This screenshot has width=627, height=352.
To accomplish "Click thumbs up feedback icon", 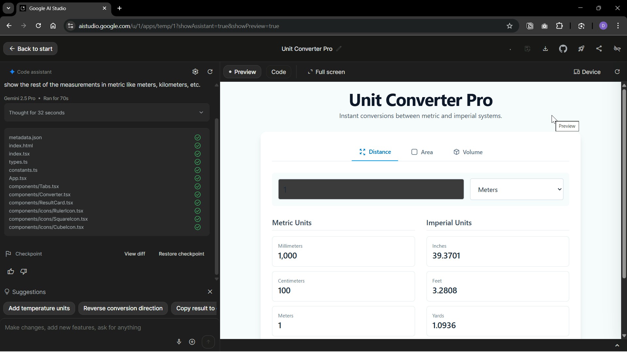I will click(x=11, y=271).
